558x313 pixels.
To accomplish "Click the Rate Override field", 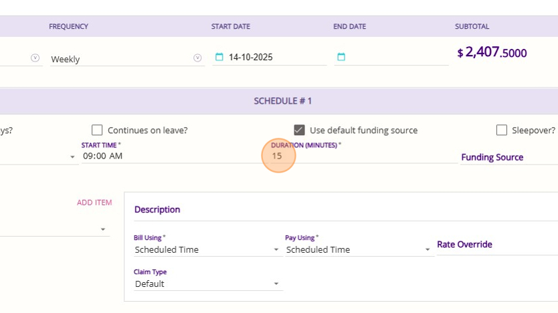I will (x=495, y=245).
